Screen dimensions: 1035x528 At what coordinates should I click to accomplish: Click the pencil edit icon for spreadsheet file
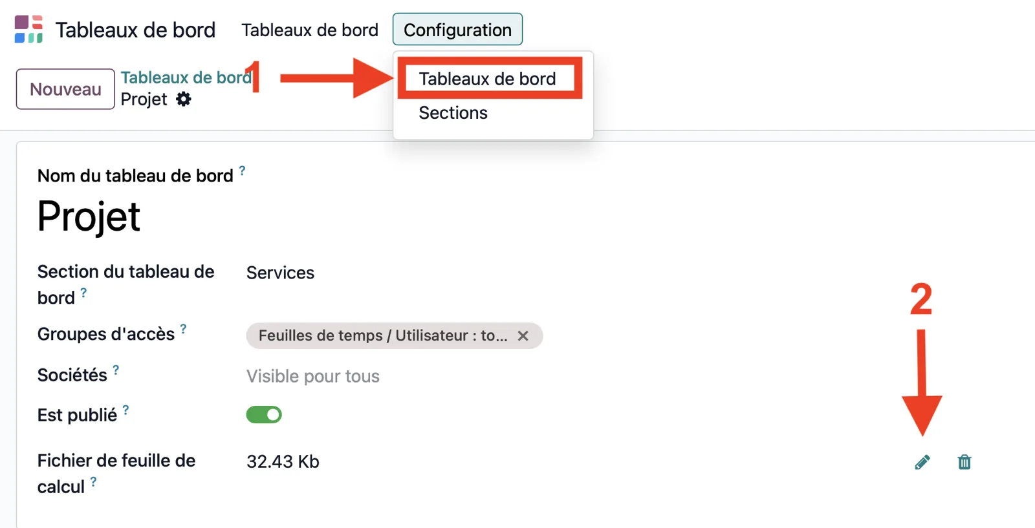click(922, 462)
